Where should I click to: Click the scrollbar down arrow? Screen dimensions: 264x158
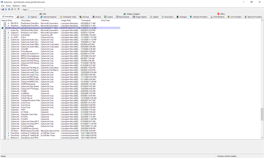[262, 138]
